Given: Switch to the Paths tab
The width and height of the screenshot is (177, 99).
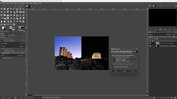Looking at the screenshot, I should tap(163, 32).
